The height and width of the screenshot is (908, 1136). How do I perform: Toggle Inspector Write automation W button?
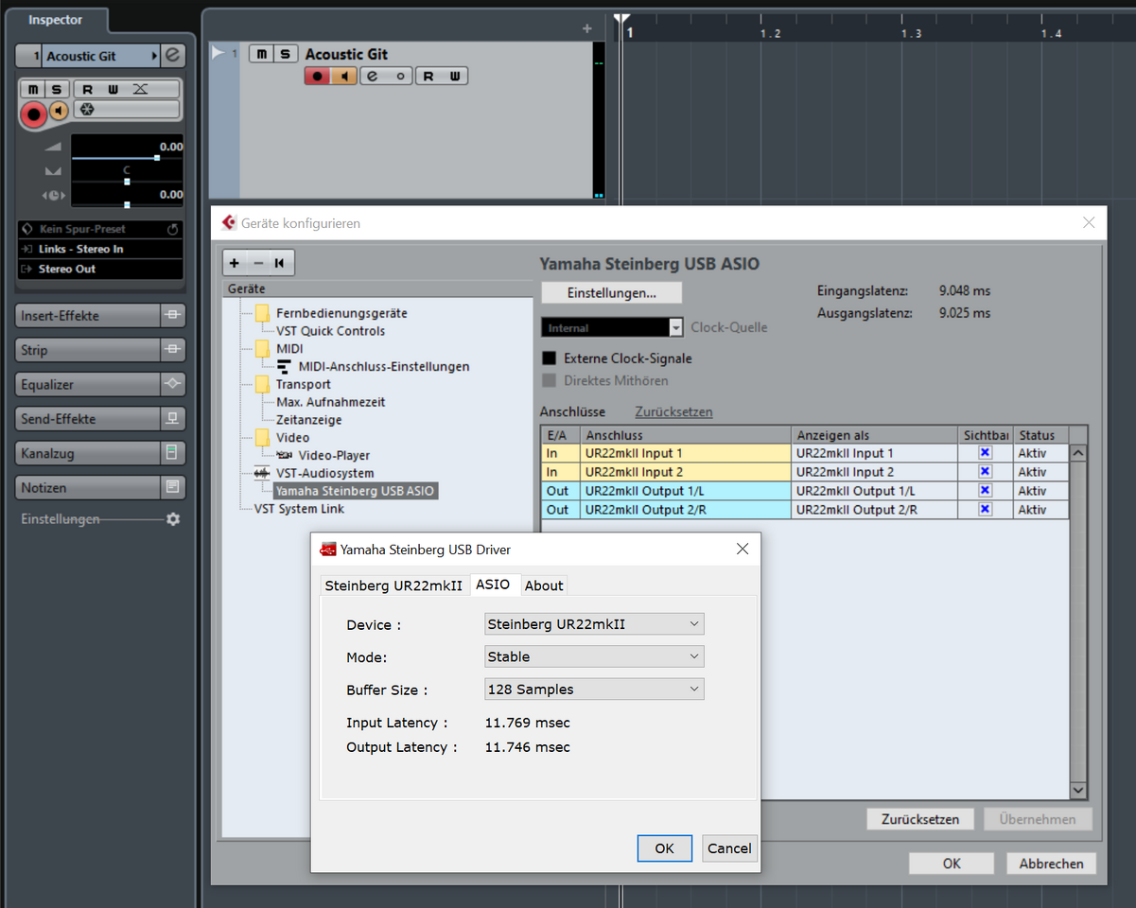(x=114, y=90)
